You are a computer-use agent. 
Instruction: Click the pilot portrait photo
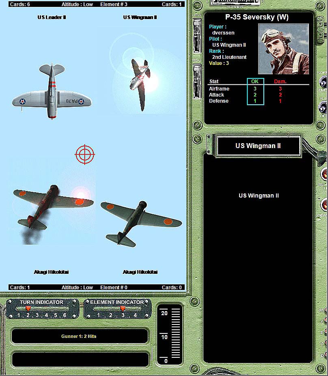coord(283,49)
